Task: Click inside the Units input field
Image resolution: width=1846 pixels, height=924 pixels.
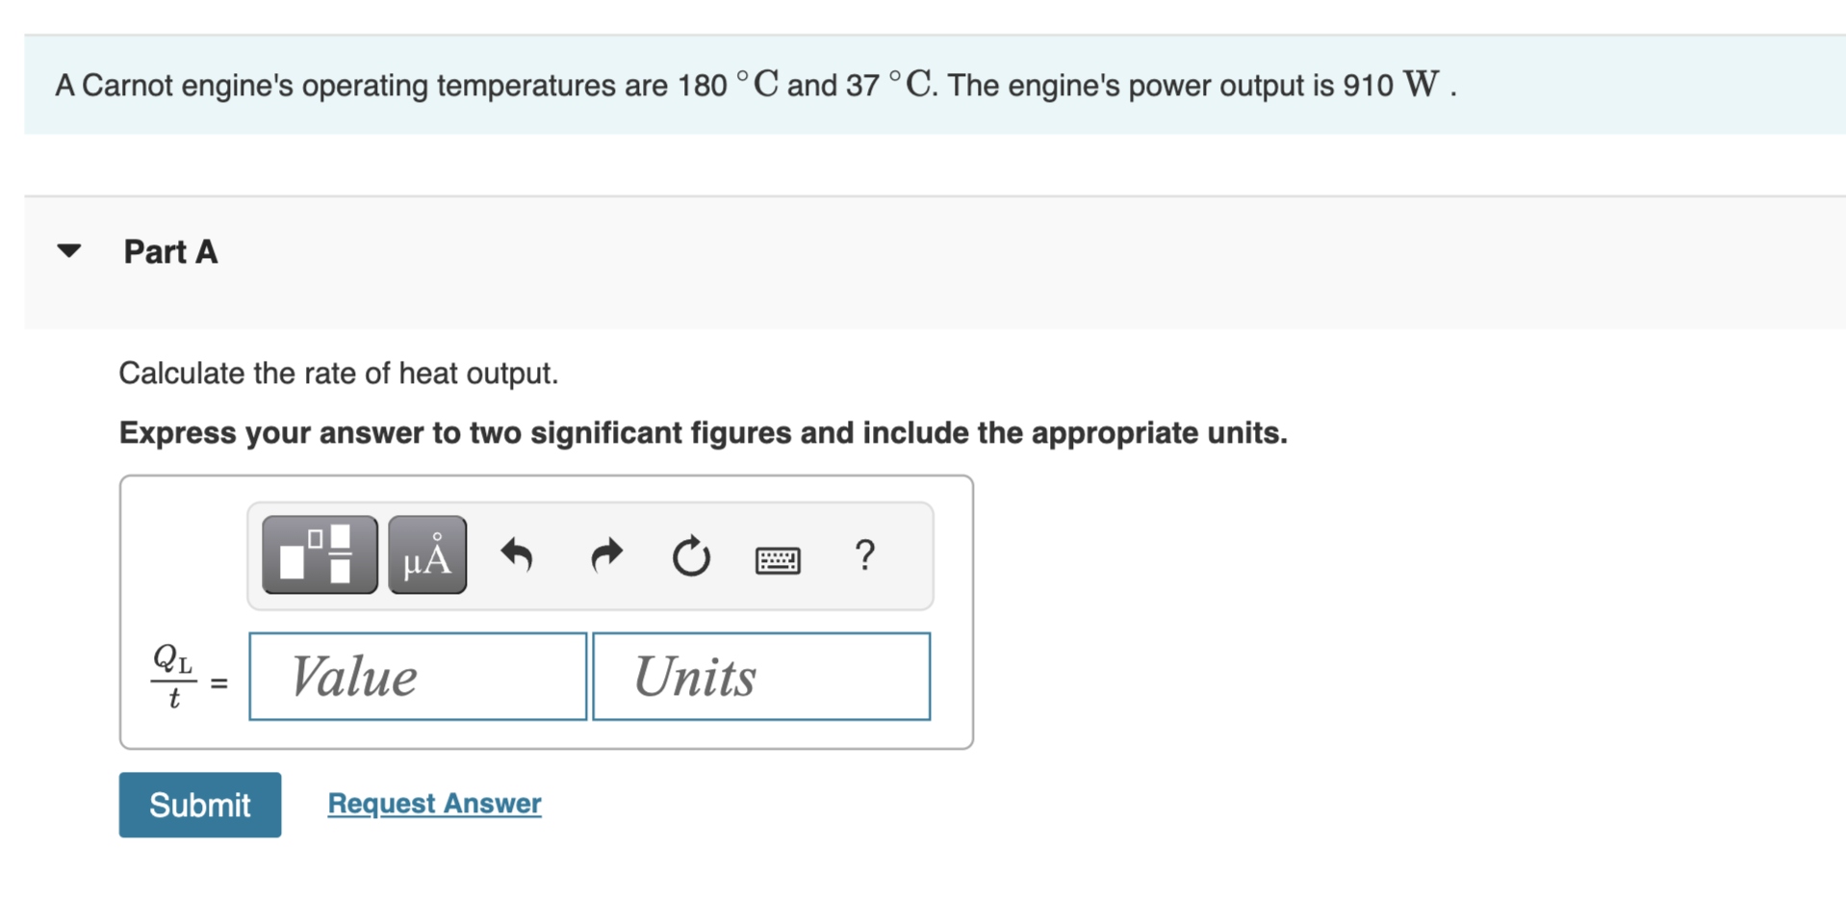Action: [760, 676]
